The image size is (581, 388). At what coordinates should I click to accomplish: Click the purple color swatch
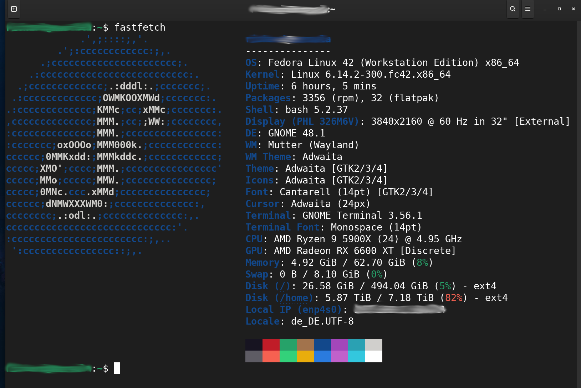pyautogui.click(x=340, y=345)
